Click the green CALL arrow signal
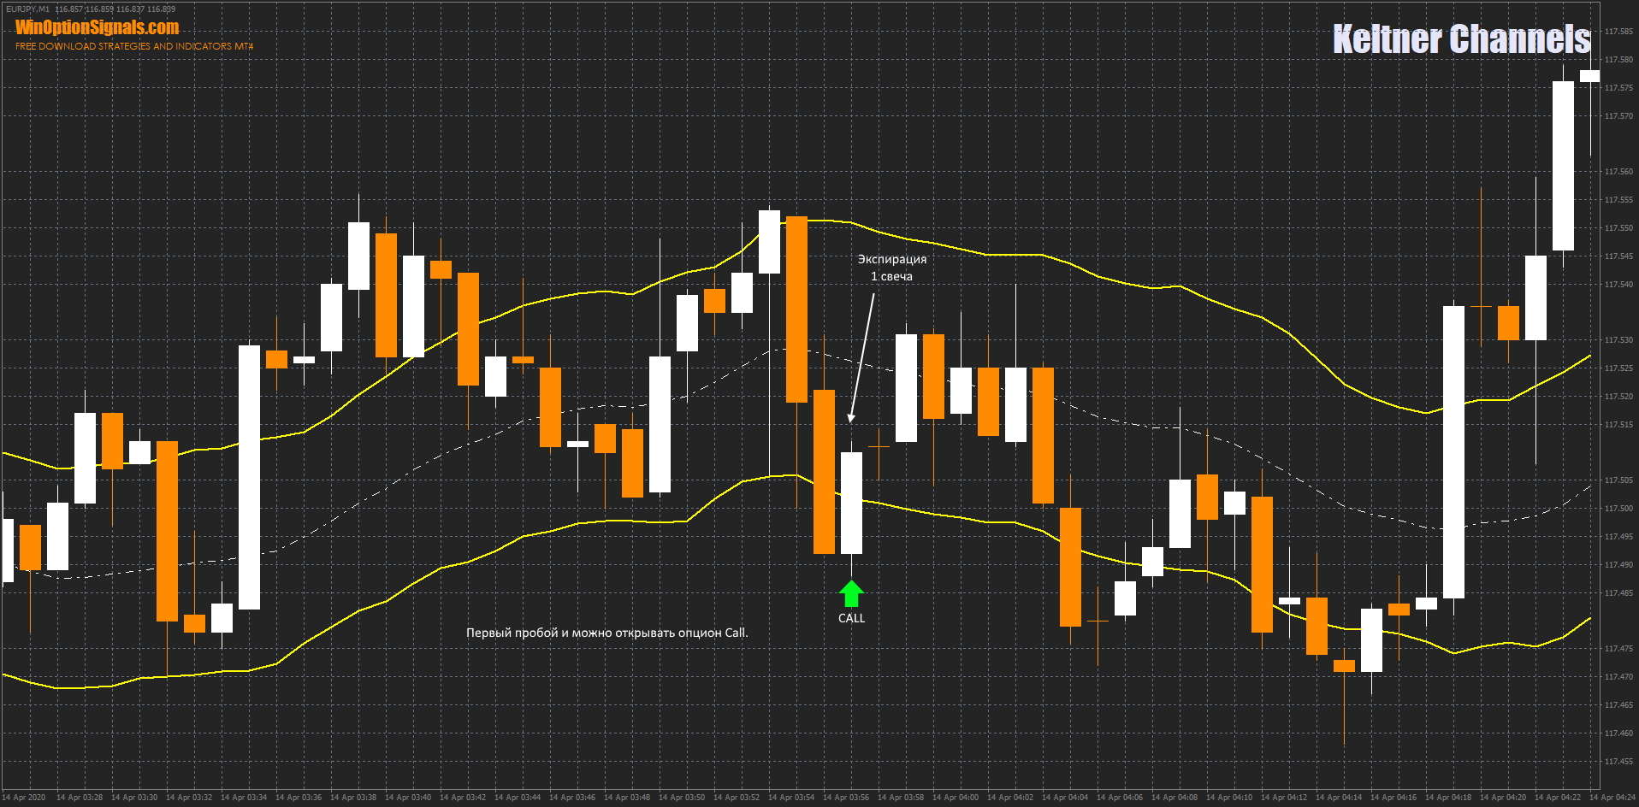Image resolution: width=1639 pixels, height=807 pixels. (851, 593)
